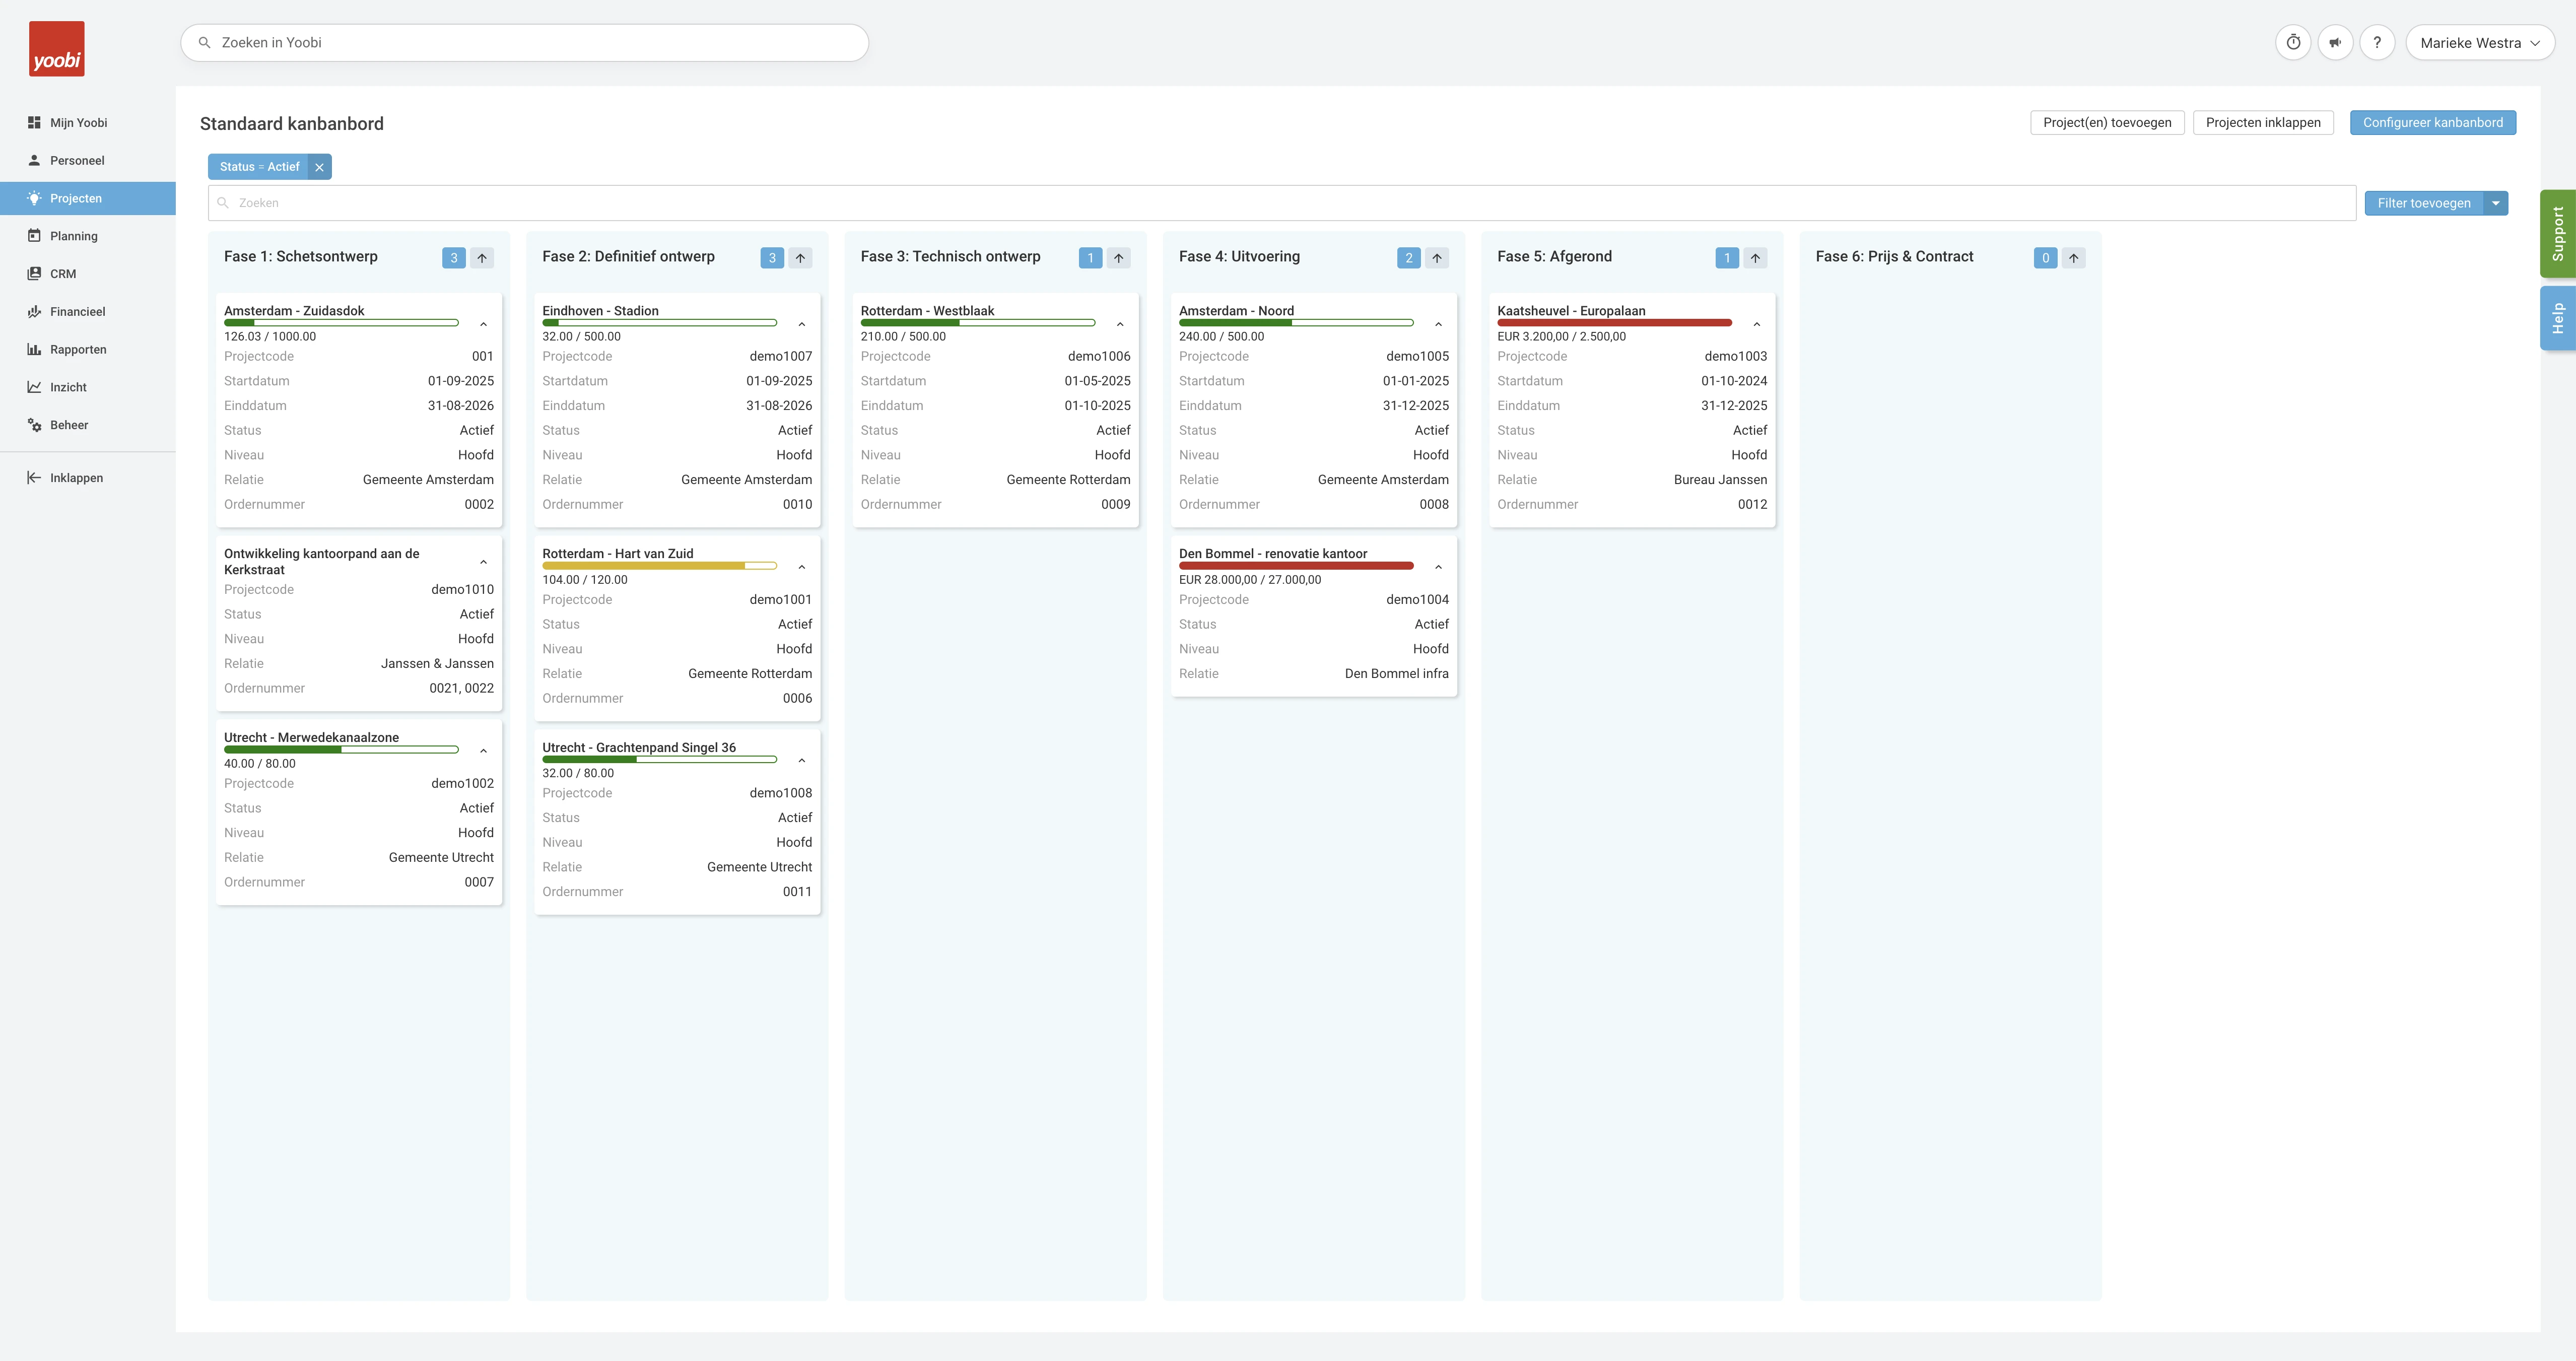Open Inzicht in the sidebar
The height and width of the screenshot is (1361, 2576).
(x=68, y=387)
